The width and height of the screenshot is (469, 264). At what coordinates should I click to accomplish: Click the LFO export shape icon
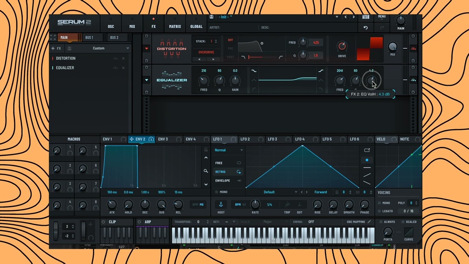click(367, 150)
